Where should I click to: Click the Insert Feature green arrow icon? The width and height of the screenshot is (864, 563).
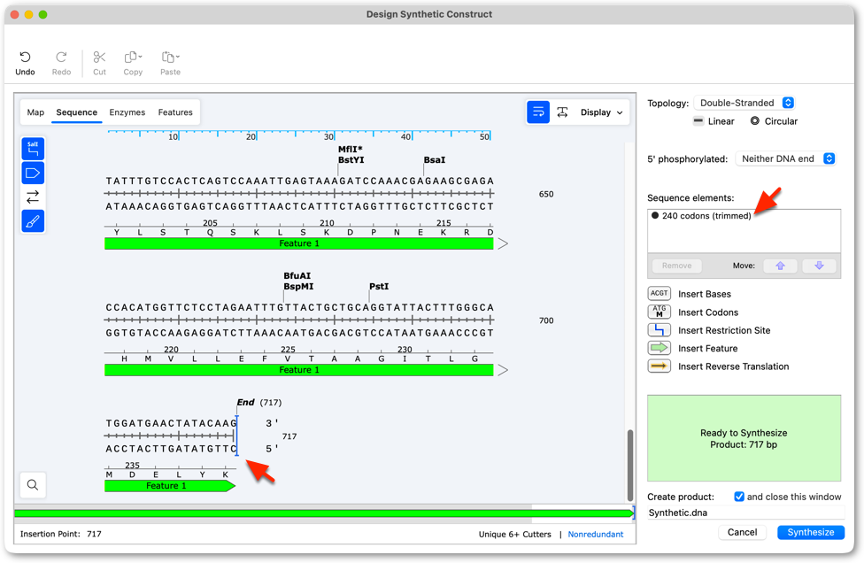pos(659,348)
